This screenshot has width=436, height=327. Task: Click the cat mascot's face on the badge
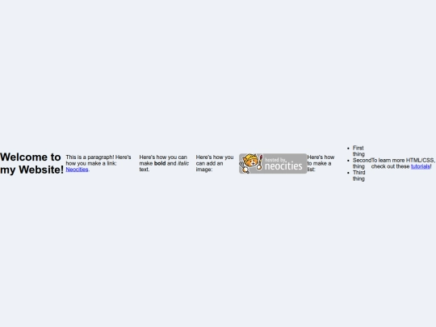[x=251, y=161]
